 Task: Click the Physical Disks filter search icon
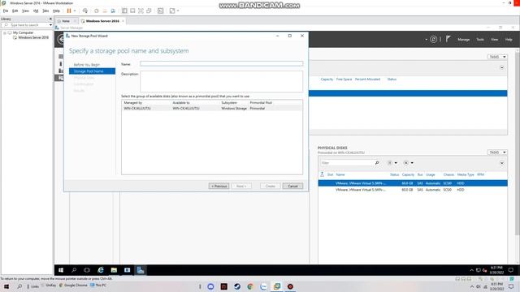[377, 163]
